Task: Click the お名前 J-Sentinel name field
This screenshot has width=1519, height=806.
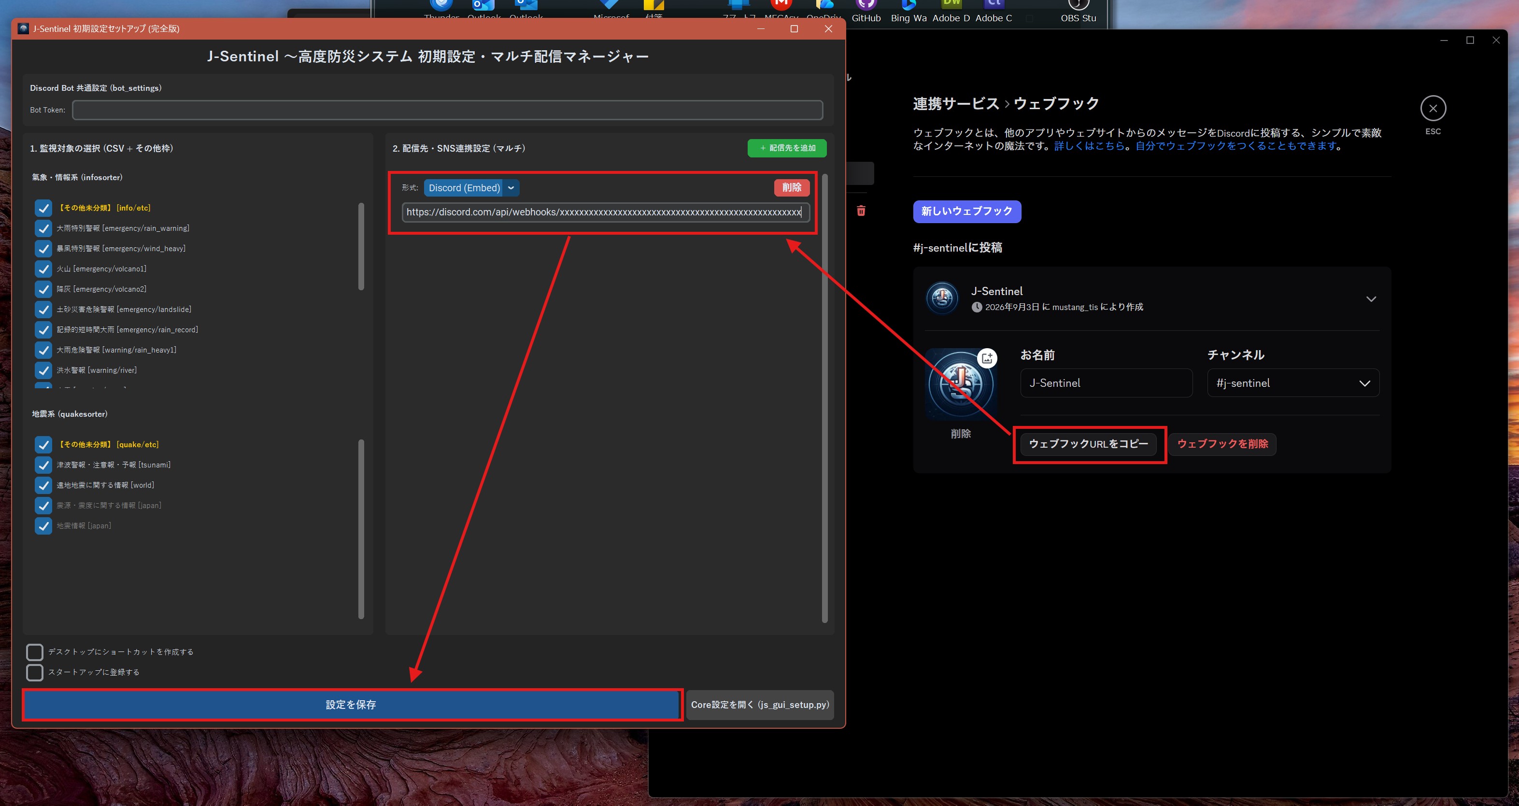Action: click(1106, 383)
